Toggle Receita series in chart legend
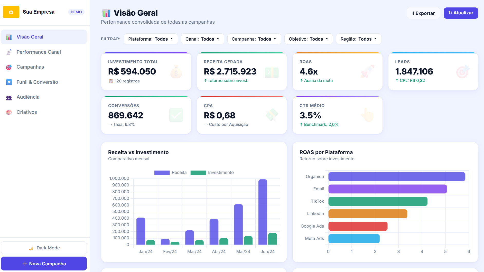Screen dimensions: 484x272 (170, 173)
